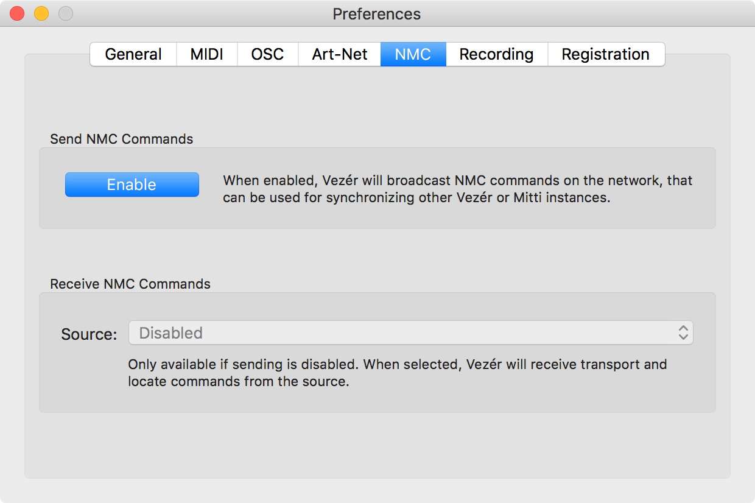
Task: Open the Source dropdown showing Disabled
Action: tap(411, 333)
